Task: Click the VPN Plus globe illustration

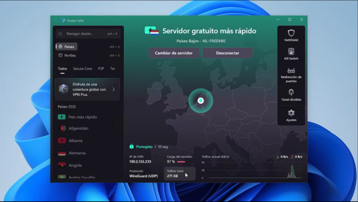Action: [x=63, y=89]
